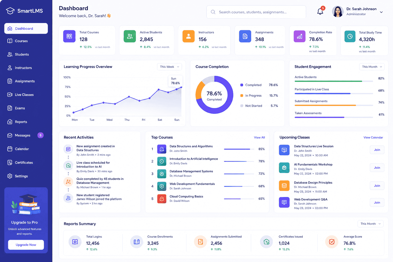Click the Database Management Systems course icon
This screenshot has width=393, height=262.
tap(162, 174)
